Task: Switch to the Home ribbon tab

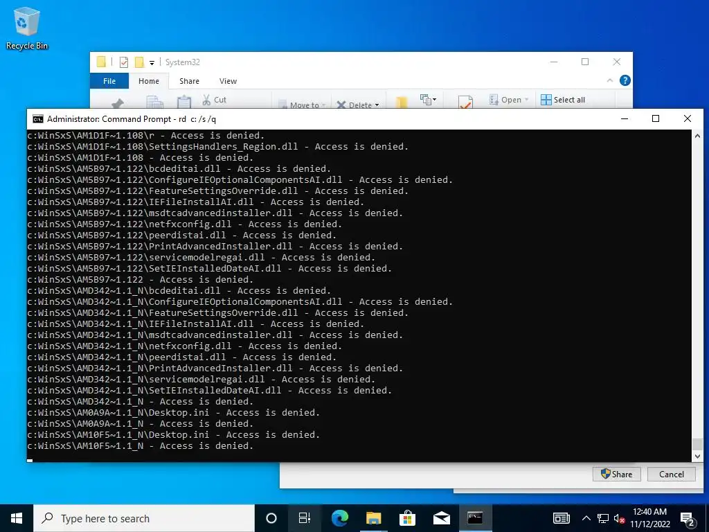Action: (149, 81)
